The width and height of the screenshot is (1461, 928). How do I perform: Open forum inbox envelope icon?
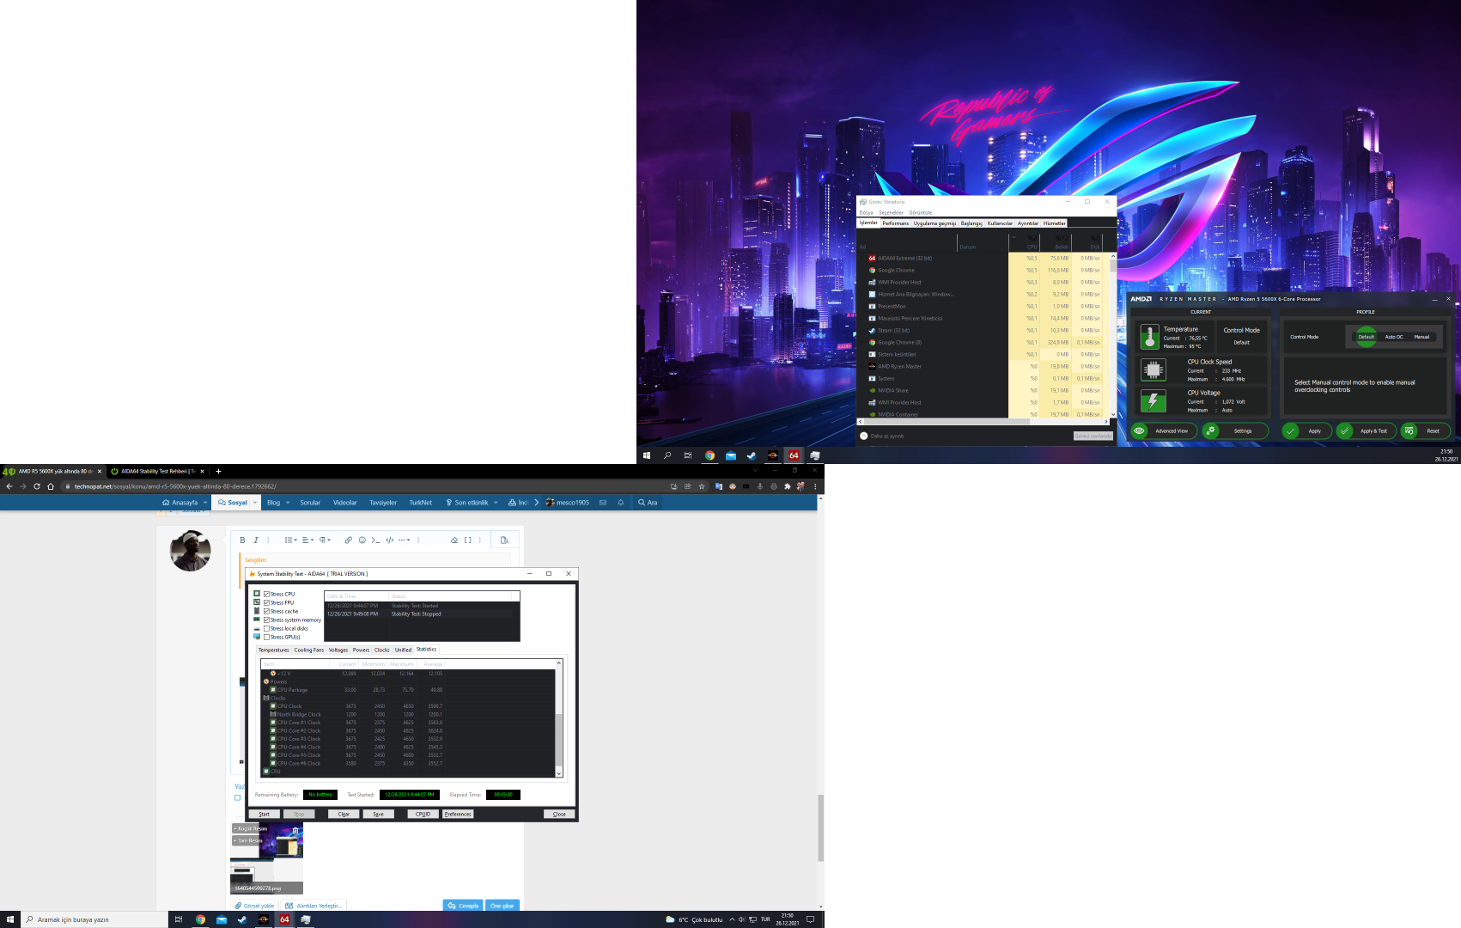pos(603,503)
